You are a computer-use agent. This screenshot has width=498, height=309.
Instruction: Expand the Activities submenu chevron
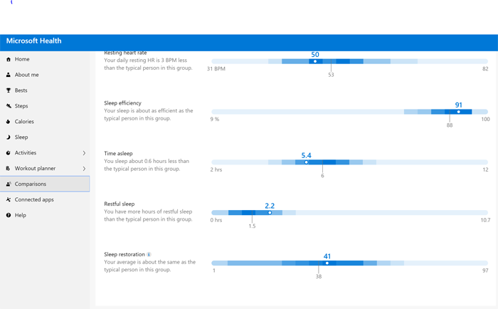[x=84, y=153]
